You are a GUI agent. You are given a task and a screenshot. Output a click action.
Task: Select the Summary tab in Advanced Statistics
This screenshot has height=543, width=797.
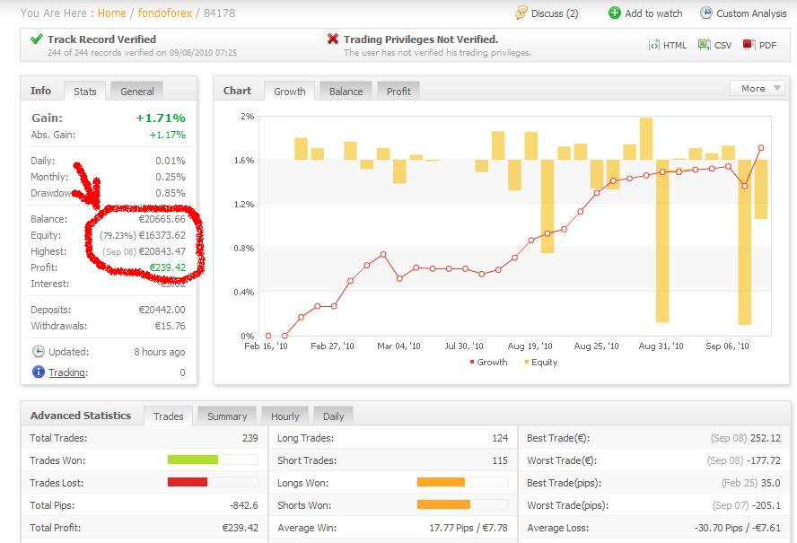(x=227, y=416)
